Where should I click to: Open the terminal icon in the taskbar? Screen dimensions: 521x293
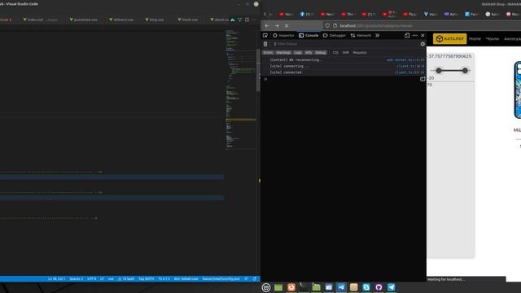pos(304,287)
